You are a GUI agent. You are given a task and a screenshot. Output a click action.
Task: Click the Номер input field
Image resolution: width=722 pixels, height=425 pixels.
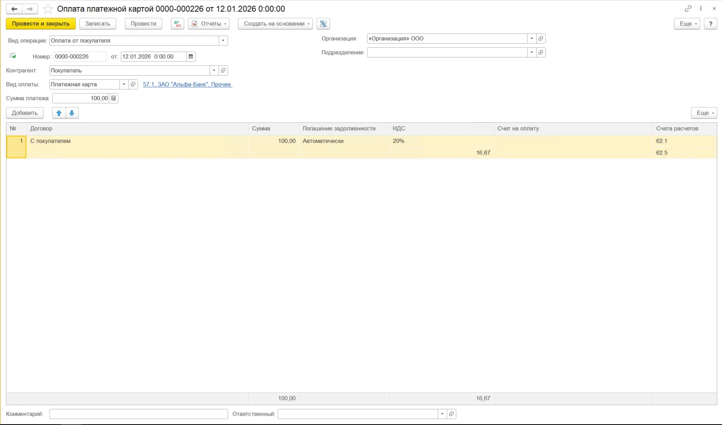[80, 56]
